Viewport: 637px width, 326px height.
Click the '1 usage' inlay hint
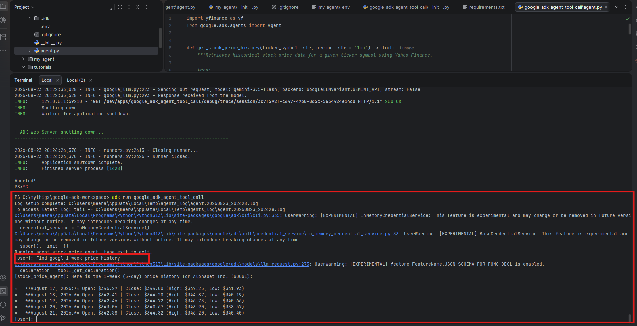click(x=406, y=48)
